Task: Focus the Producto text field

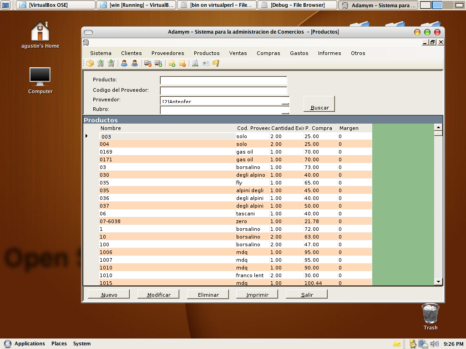Action: (223, 80)
